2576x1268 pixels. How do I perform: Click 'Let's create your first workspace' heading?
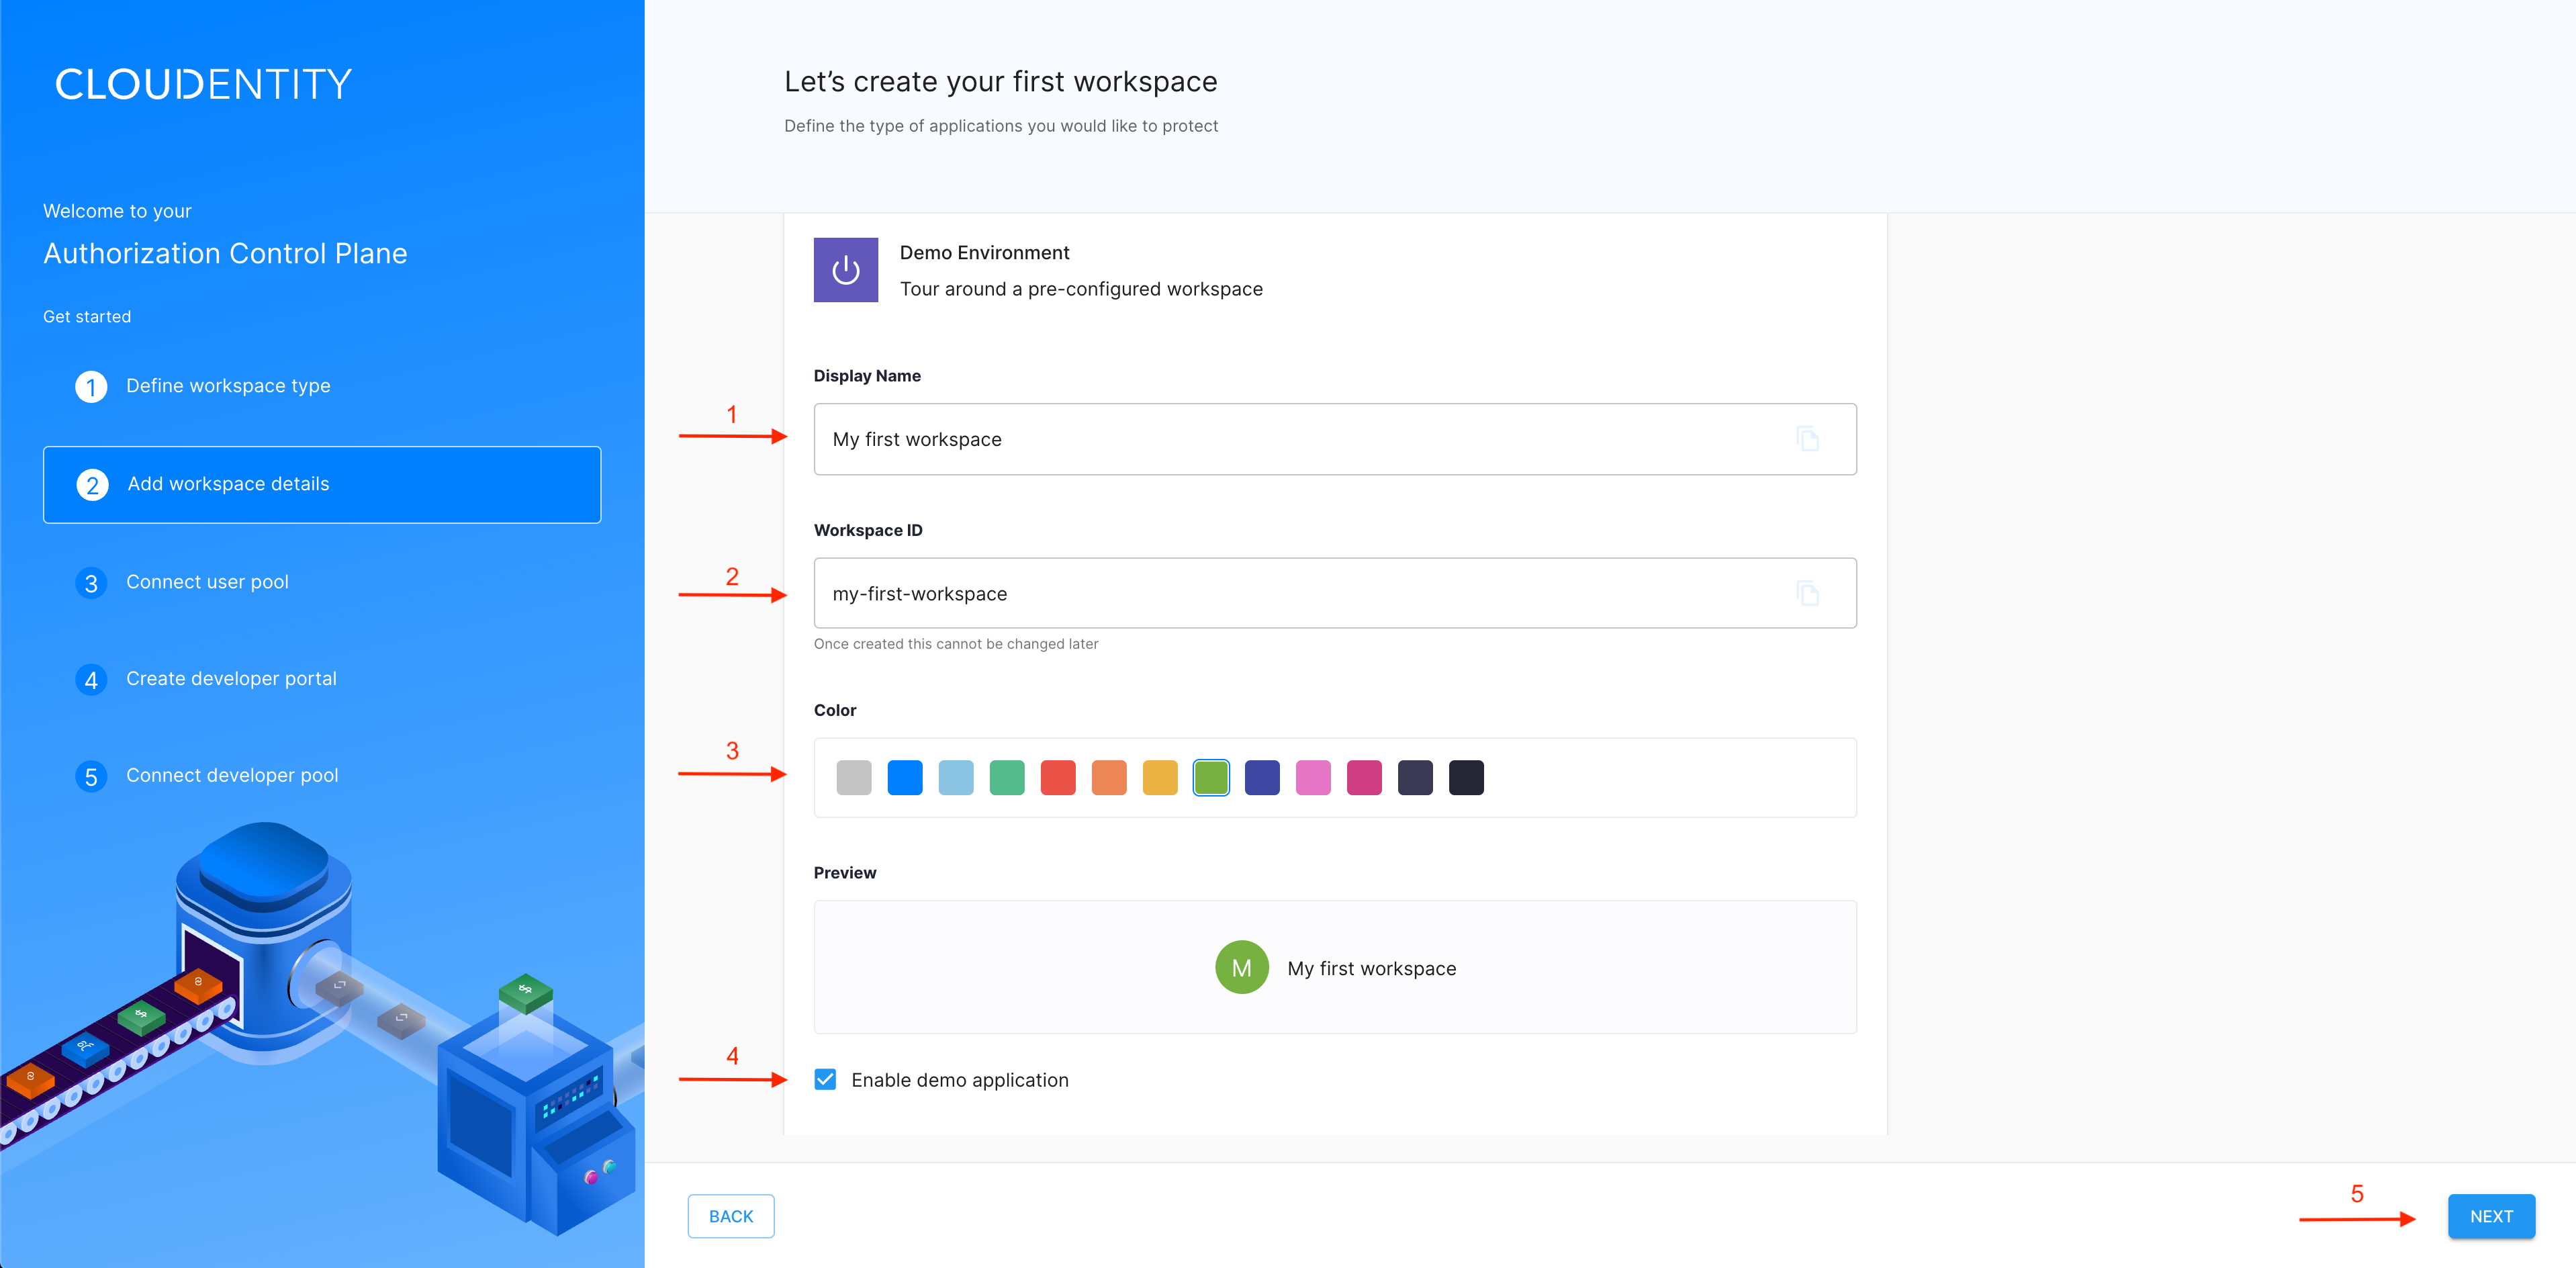1000,82
